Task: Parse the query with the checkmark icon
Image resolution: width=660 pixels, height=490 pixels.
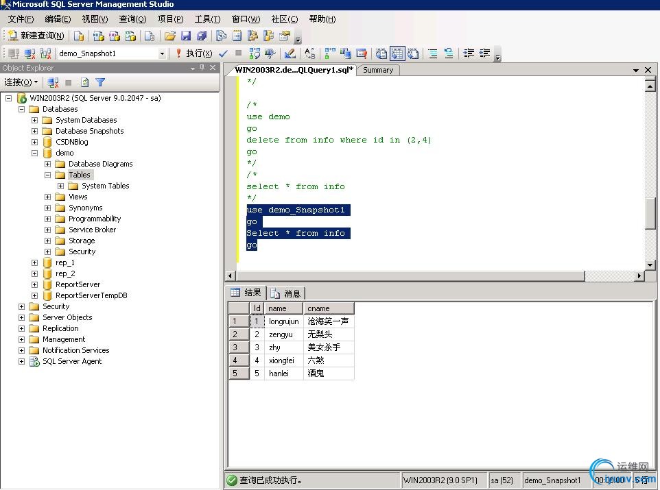Action: 223,53
